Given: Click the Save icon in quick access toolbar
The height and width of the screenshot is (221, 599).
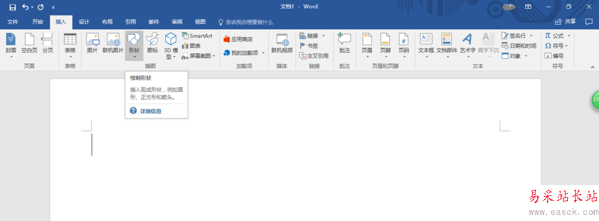Looking at the screenshot, I should pyautogui.click(x=13, y=7).
